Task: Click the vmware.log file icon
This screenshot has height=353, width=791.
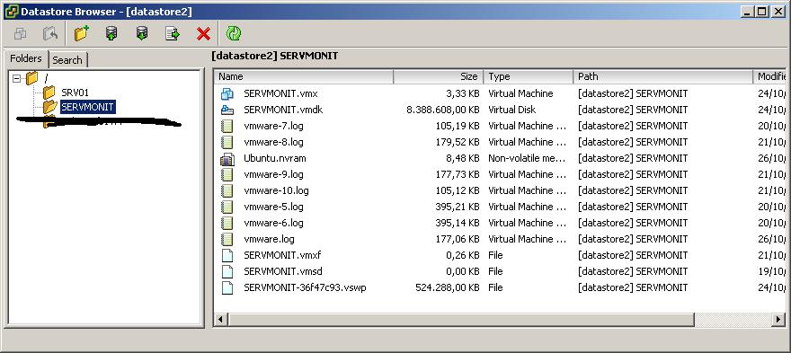Action: pos(227,239)
